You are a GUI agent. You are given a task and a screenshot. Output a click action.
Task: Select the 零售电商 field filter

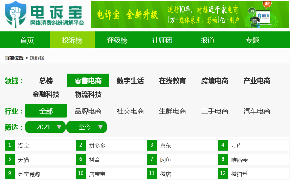point(88,80)
